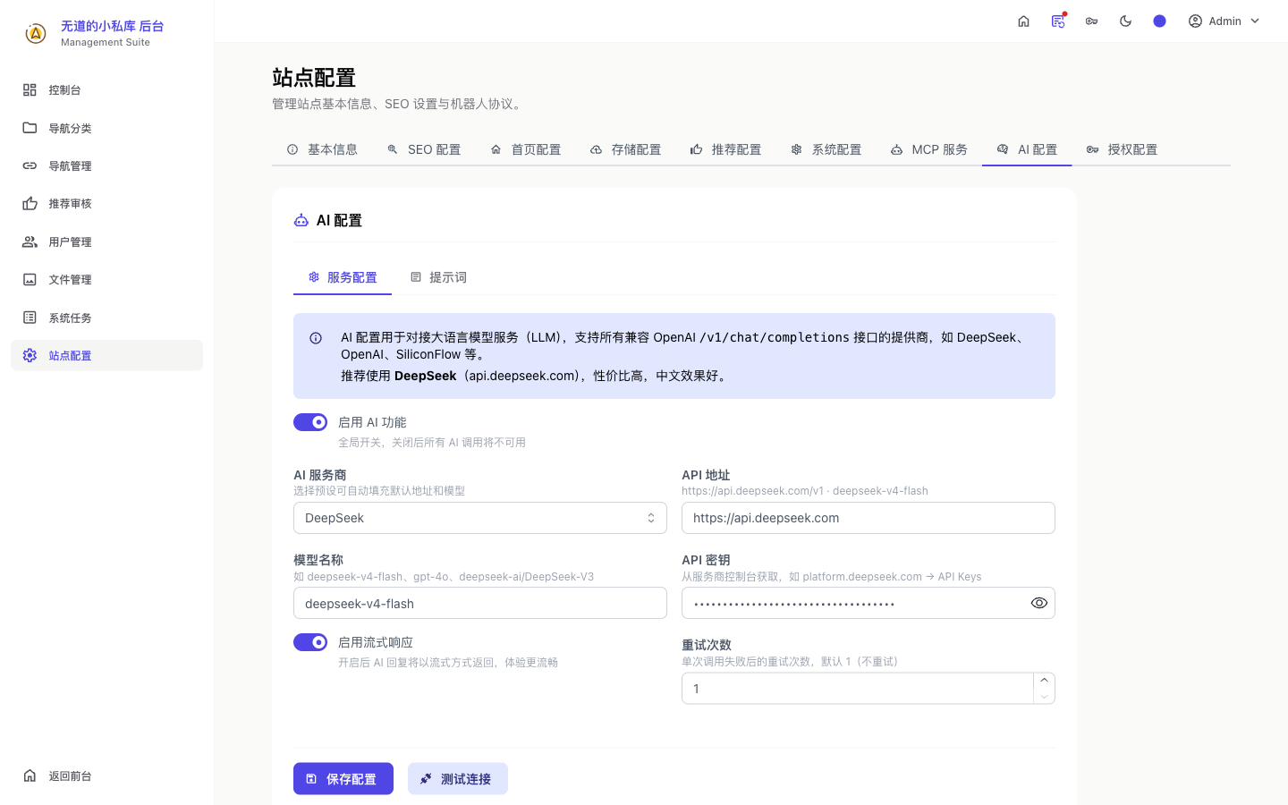Toggle 启用 AI 功能 switch
Viewport: 1288px width, 805px height.
click(310, 422)
